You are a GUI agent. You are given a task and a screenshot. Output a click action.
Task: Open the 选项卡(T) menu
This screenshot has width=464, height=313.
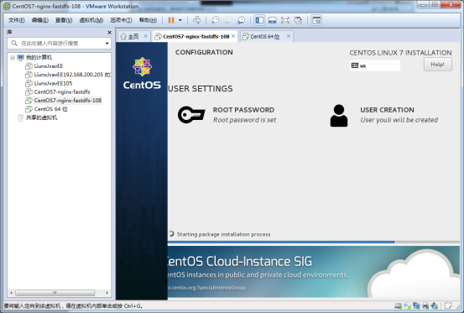click(121, 20)
